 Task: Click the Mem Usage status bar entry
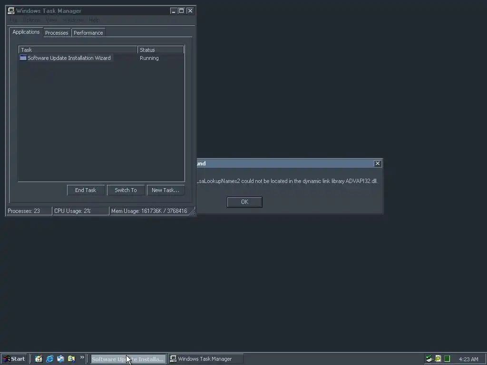pyautogui.click(x=149, y=211)
